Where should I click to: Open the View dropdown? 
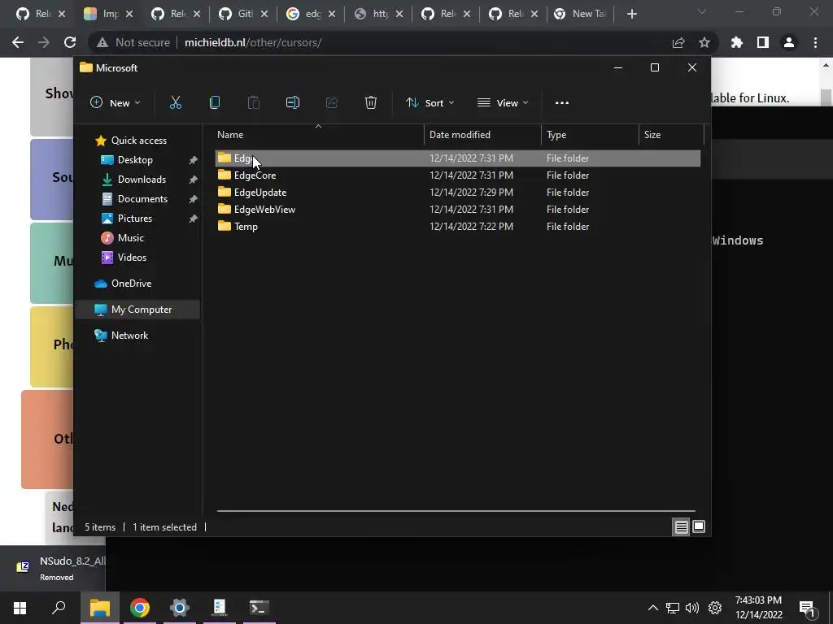503,103
